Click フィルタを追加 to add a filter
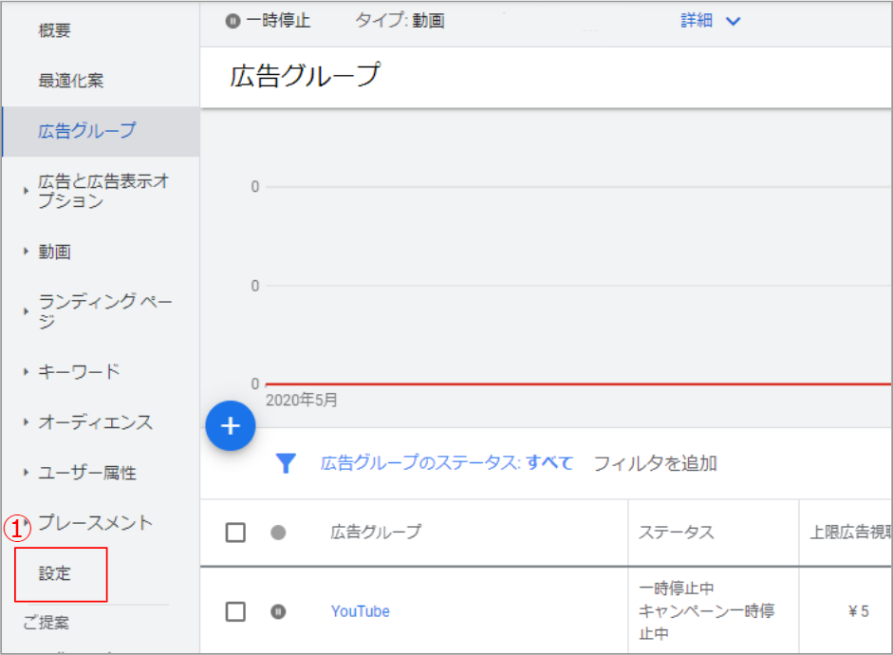The height and width of the screenshot is (655, 893). (655, 463)
